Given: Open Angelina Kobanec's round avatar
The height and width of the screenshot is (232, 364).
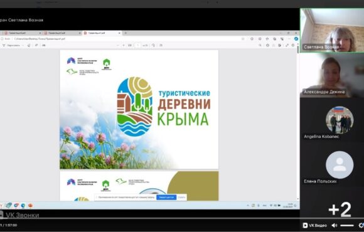Looking at the screenshot, I should point(340,120).
